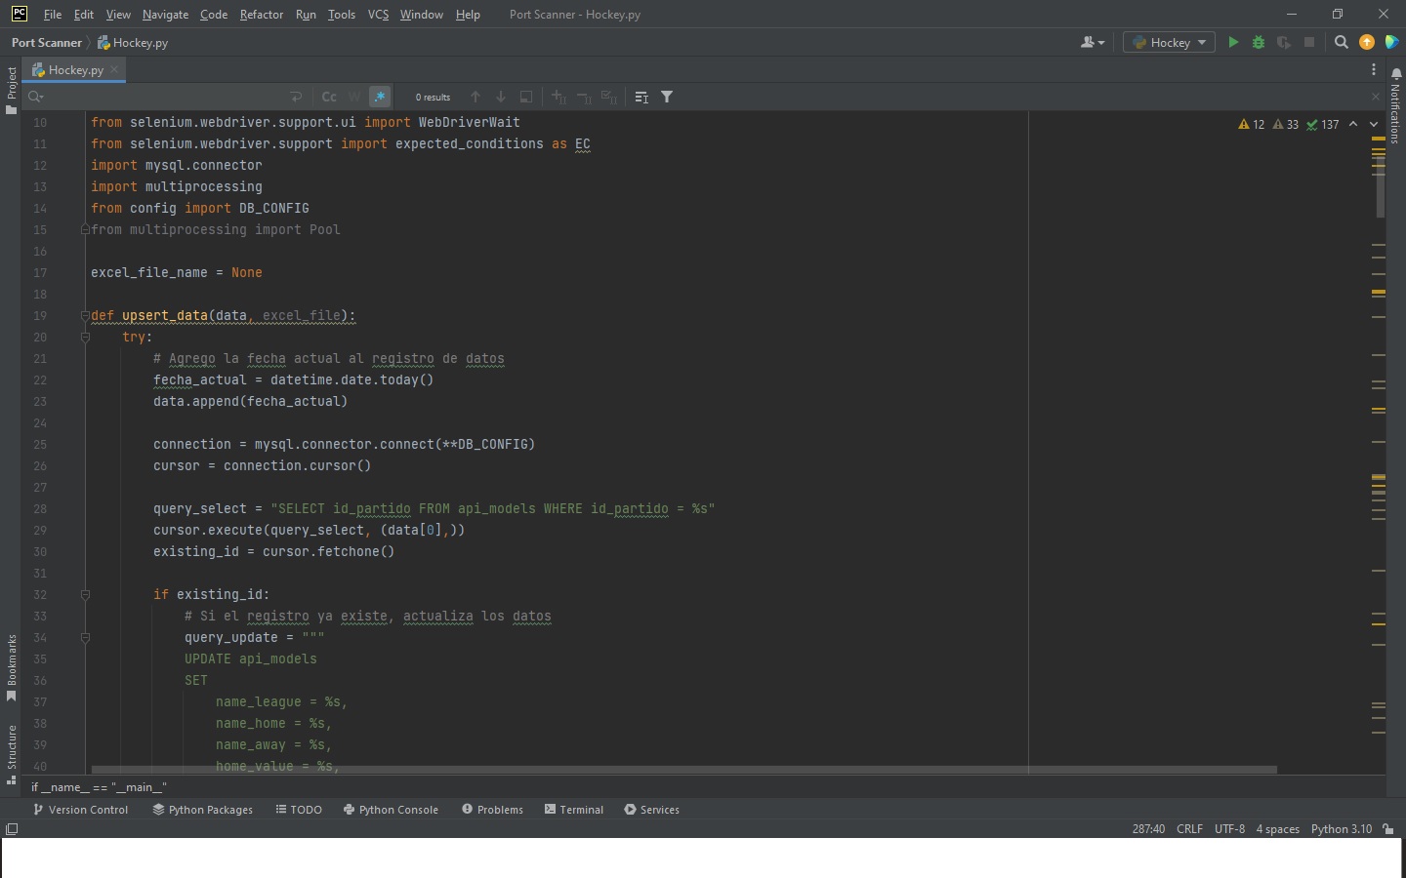Open the editor tab options menu
Viewport: 1406px width, 878px height.
(x=1373, y=69)
